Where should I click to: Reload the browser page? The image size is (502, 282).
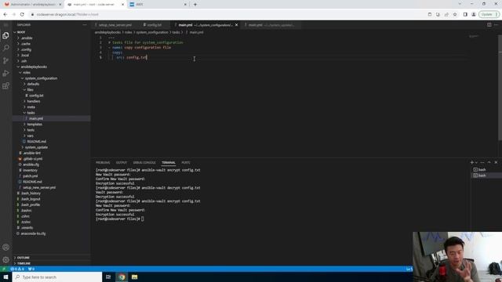(22, 14)
